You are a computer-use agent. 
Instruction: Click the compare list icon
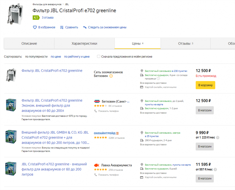(x=62, y=27)
